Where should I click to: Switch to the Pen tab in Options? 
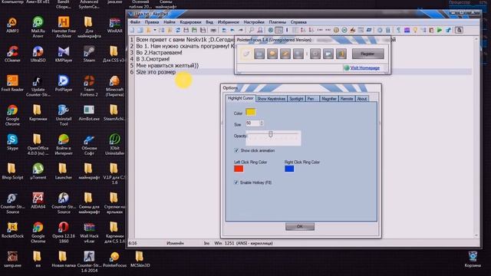pos(312,99)
